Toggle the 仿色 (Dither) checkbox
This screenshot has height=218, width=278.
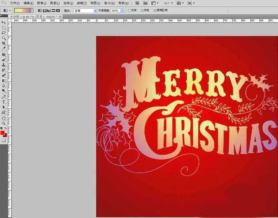point(142,10)
